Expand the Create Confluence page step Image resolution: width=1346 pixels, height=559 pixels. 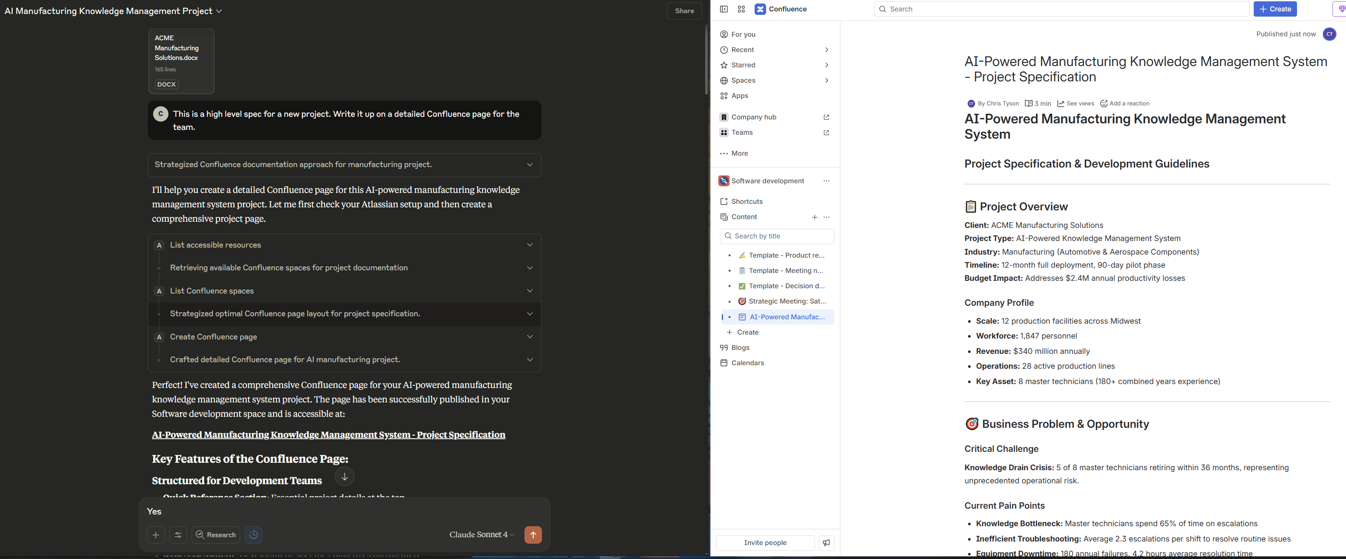click(529, 337)
